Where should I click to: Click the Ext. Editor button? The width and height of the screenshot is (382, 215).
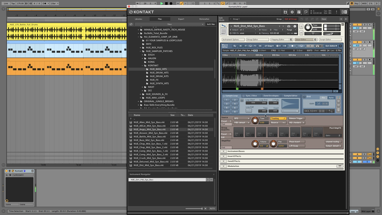pos(331,46)
